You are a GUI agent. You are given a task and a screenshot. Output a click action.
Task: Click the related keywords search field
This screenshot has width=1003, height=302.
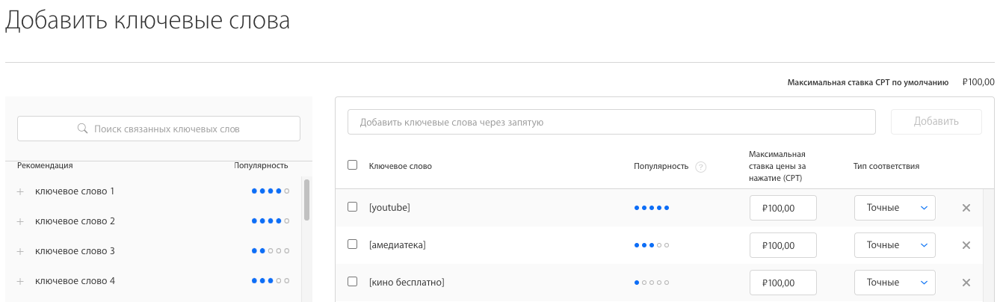(x=158, y=129)
